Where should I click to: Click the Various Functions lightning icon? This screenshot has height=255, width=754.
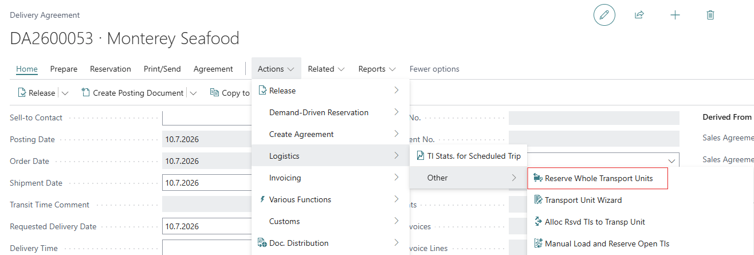click(x=262, y=199)
